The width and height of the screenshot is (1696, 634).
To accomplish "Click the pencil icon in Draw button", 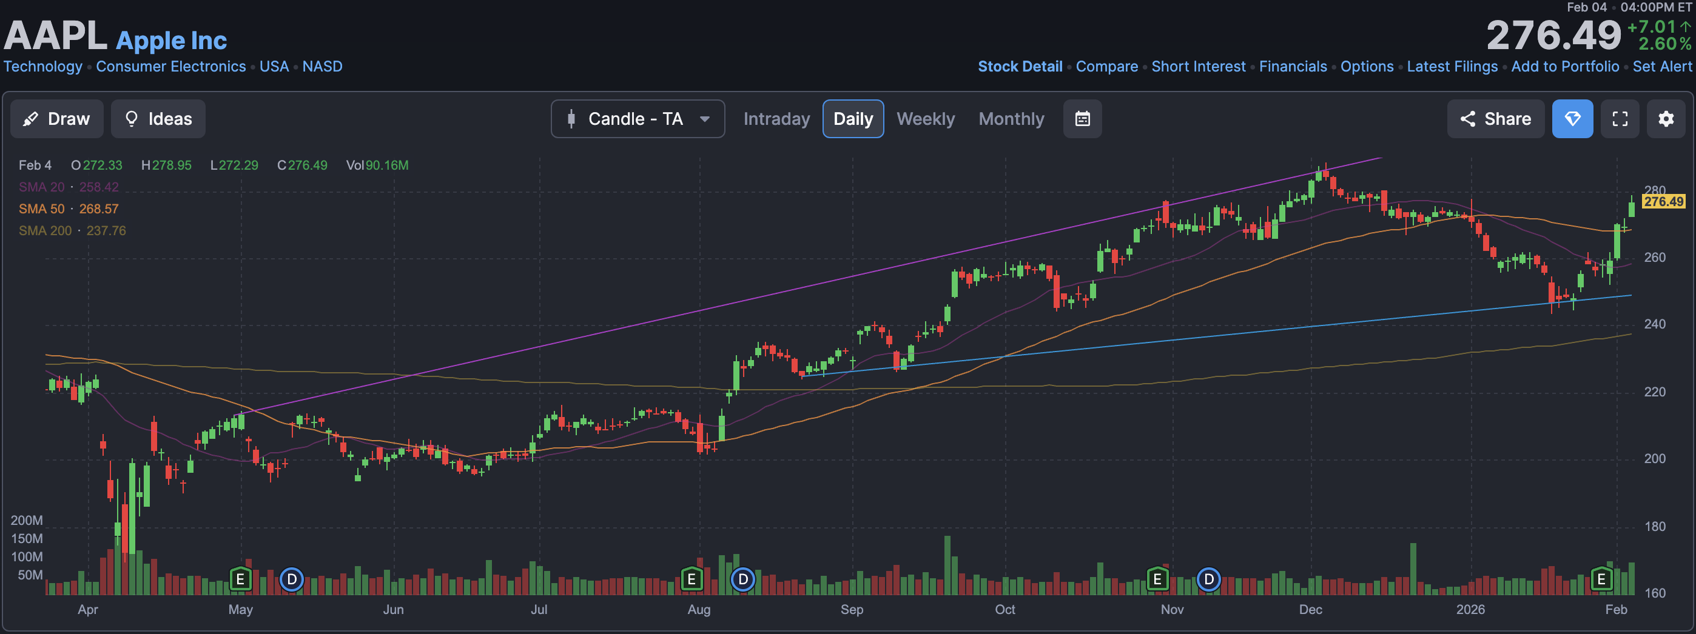I will tap(30, 119).
